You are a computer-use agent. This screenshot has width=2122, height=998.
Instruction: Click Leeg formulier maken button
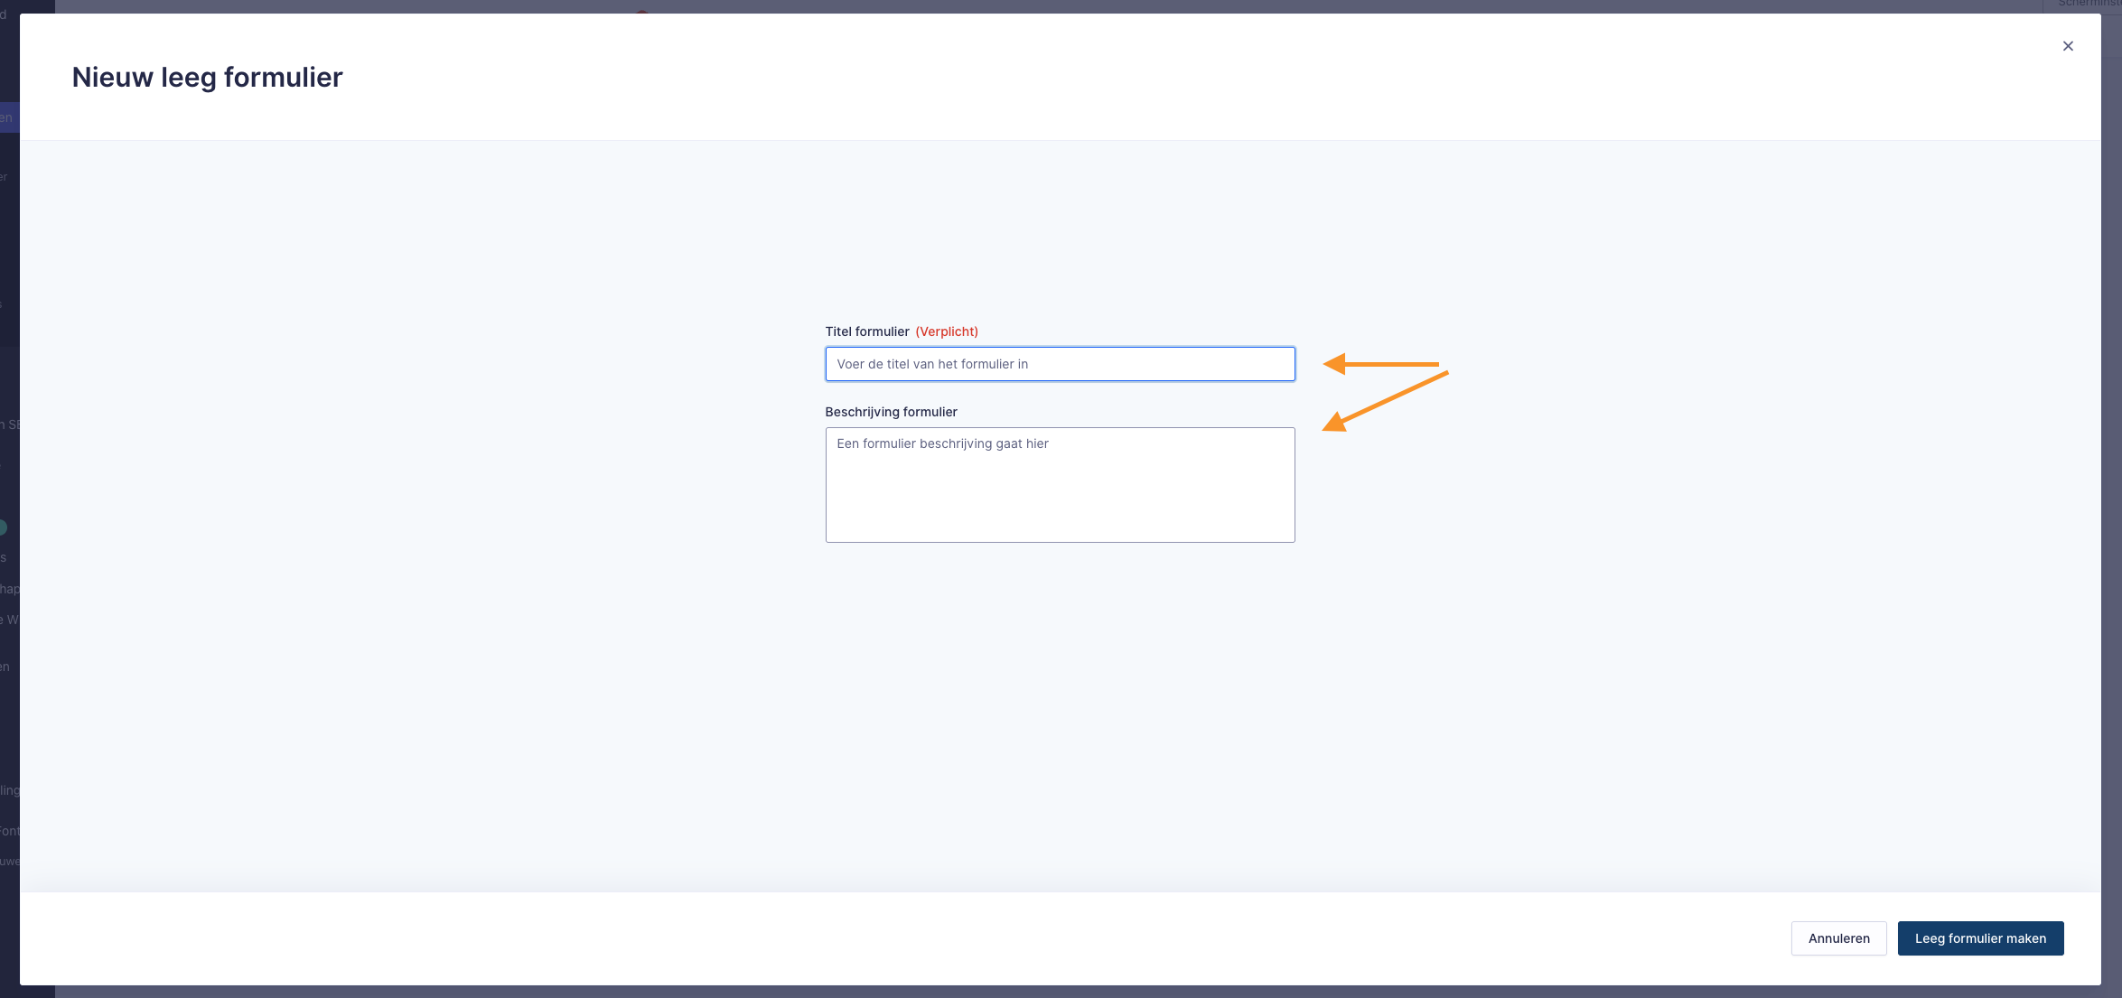(1979, 938)
